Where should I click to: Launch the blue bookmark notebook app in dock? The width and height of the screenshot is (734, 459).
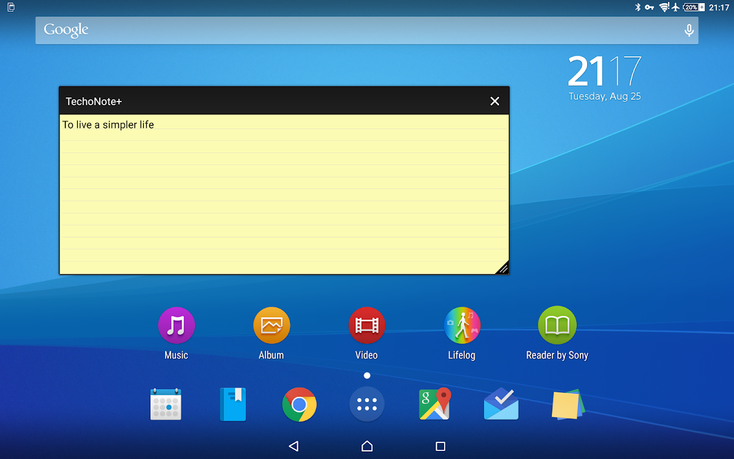click(x=233, y=405)
